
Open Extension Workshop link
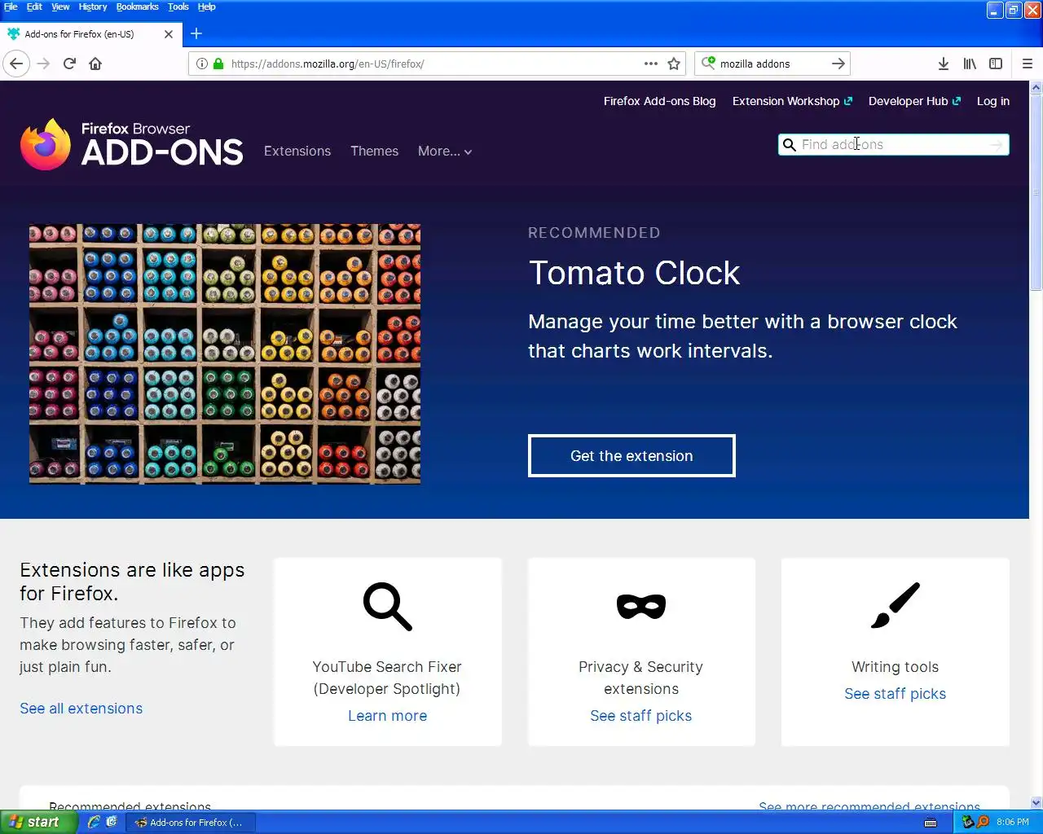[792, 101]
